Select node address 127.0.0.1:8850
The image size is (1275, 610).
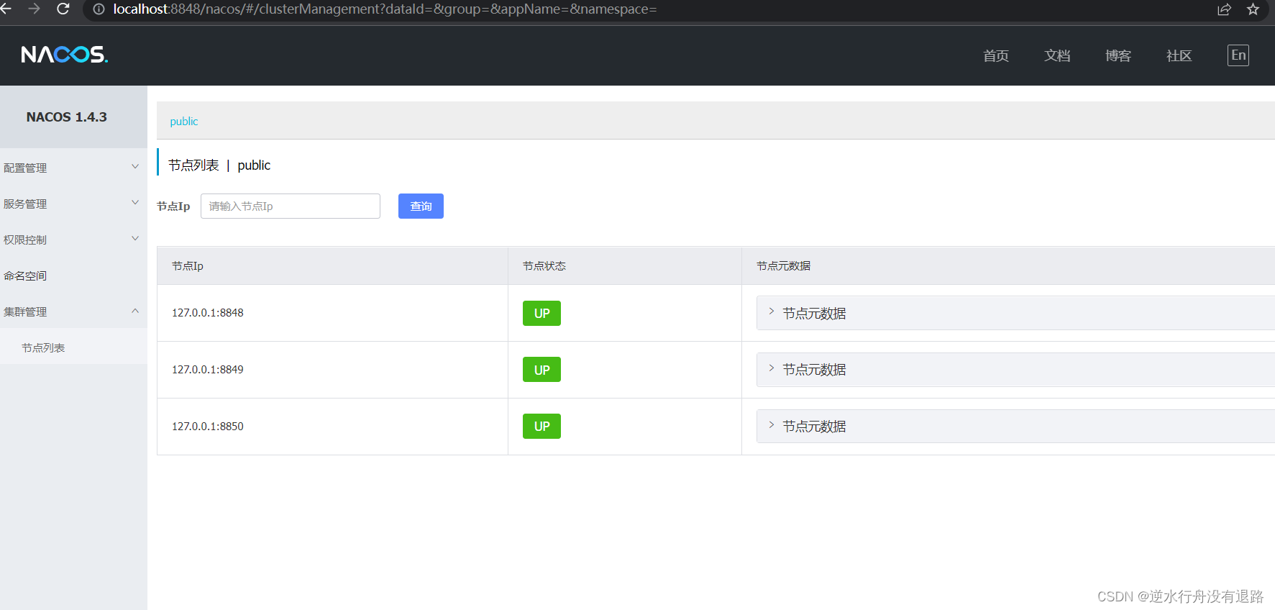click(208, 426)
